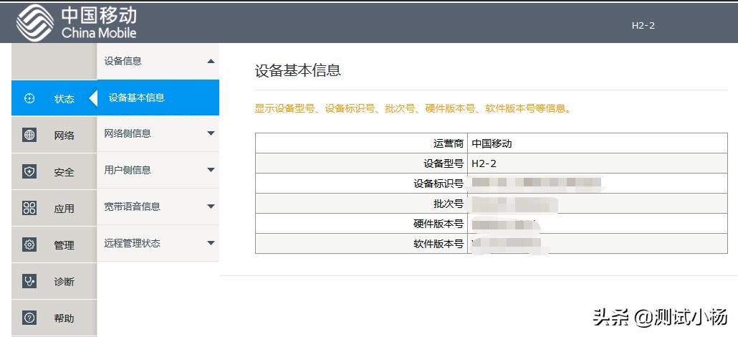Screen dimensions: 738x337
Task: Click the China Mobile logo
Action: [x=77, y=22]
